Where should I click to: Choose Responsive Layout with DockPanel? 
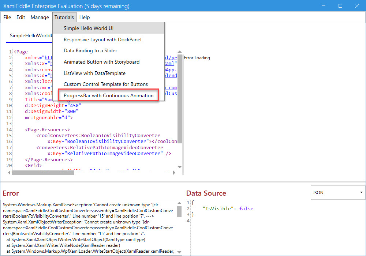coord(108,39)
